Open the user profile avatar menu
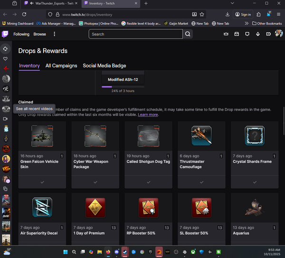Screen dimensions: 285x258 pos(279,34)
